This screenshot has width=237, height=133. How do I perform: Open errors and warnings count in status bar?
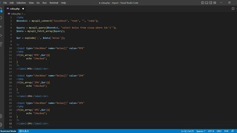click(24, 131)
